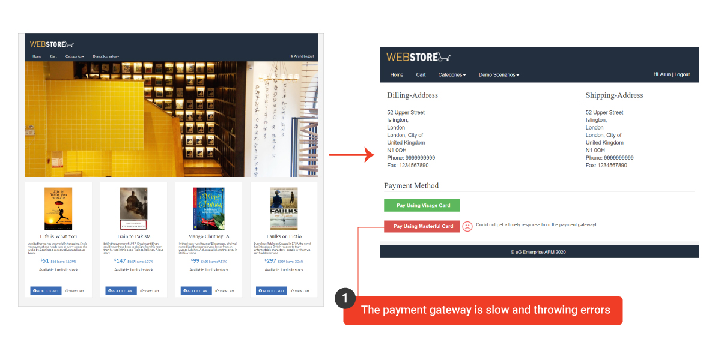Expand Categories dropdown on checkout page

[x=452, y=75]
